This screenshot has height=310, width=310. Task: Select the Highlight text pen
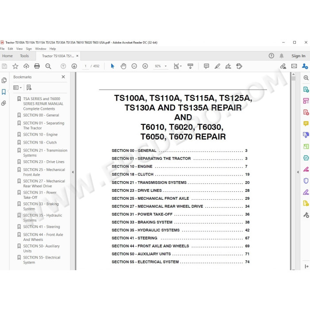click(217, 66)
